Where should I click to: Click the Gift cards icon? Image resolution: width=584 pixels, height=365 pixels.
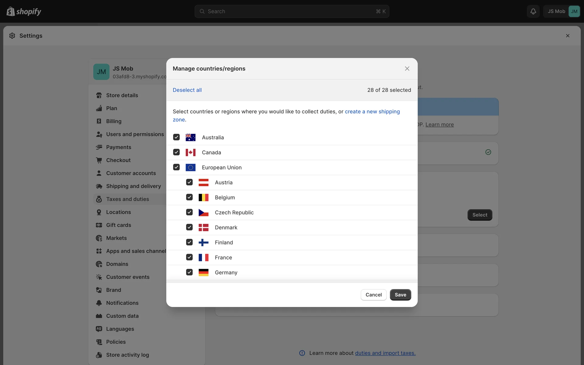pos(99,225)
